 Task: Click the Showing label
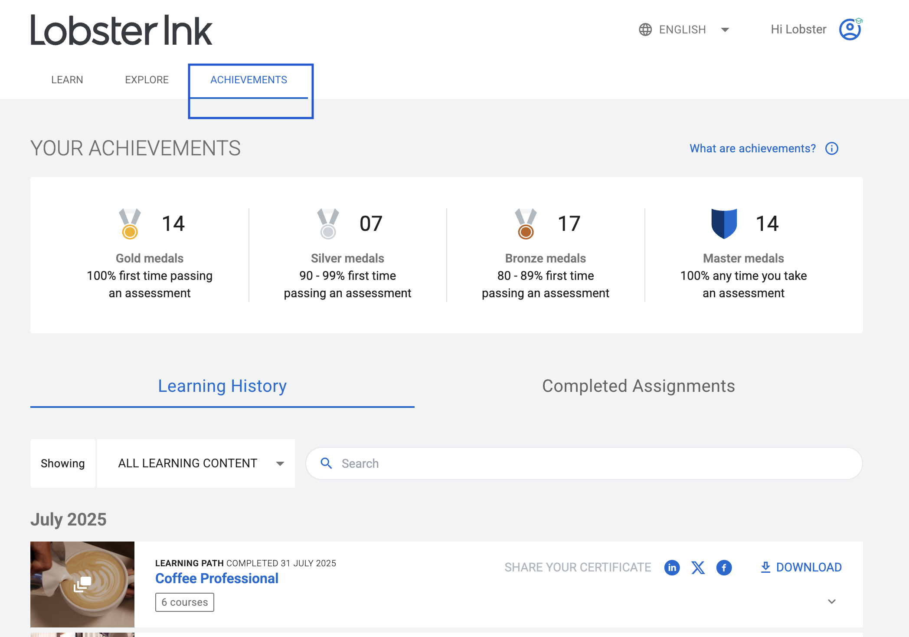63,463
